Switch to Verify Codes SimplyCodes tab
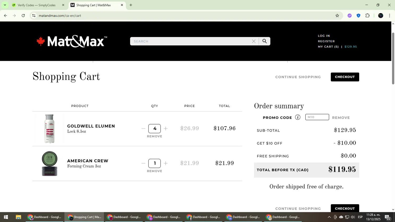395x222 pixels. (x=36, y=5)
